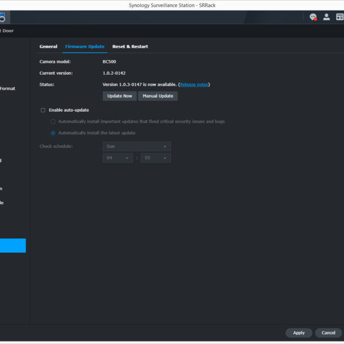Click the camera model BC500 text
Image resolution: width=344 pixels, height=344 pixels.
[x=109, y=62]
